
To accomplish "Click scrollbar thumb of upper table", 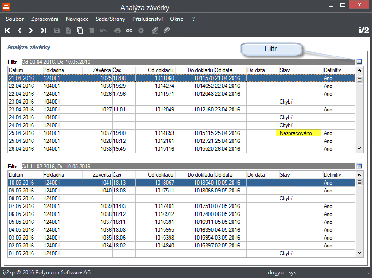I will (359, 80).
